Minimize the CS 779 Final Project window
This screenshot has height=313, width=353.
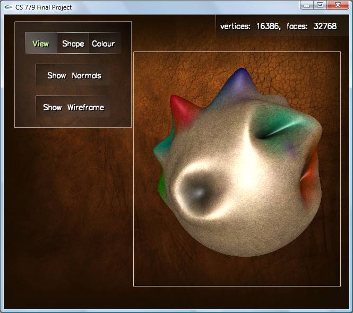point(307,5)
